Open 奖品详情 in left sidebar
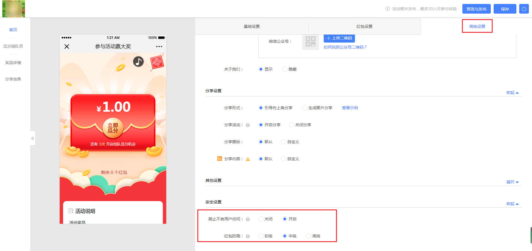 [x=13, y=63]
